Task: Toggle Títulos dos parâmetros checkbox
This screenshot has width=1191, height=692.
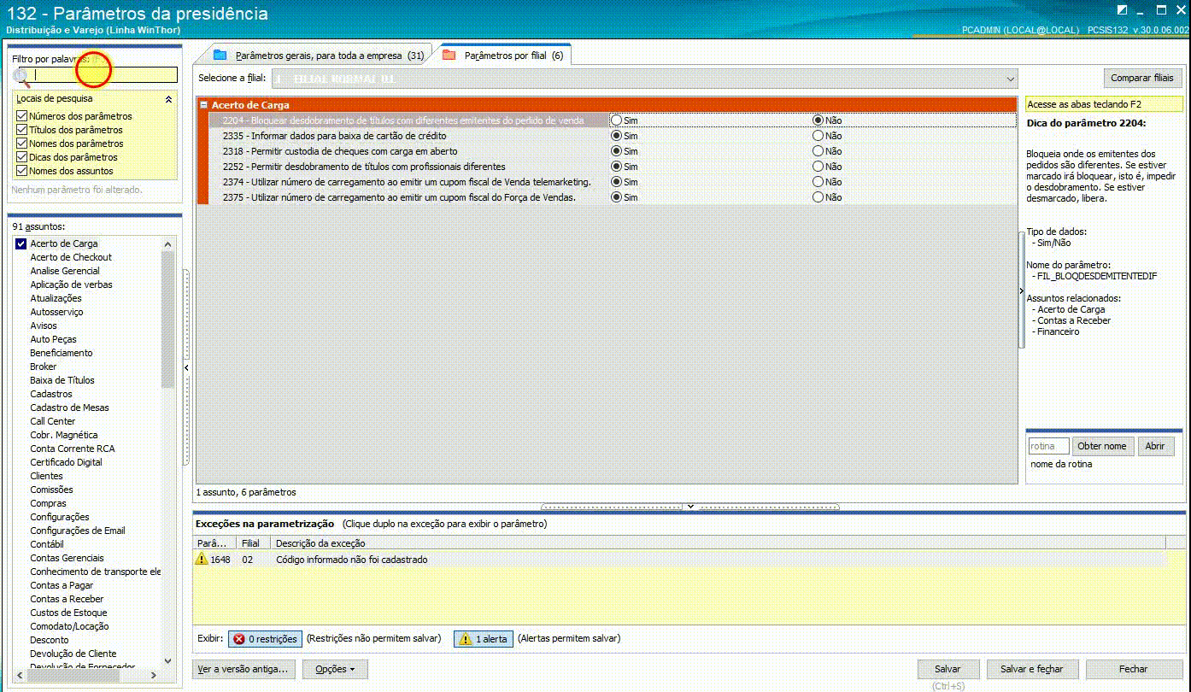Action: point(22,130)
